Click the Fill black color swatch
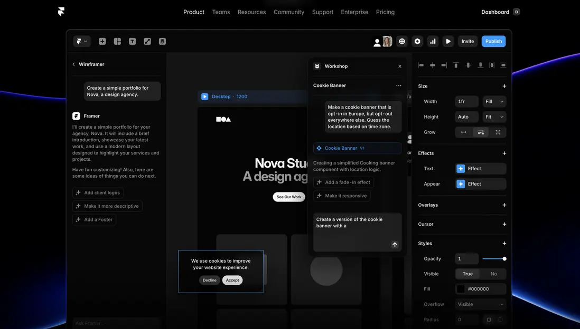 tap(461, 289)
